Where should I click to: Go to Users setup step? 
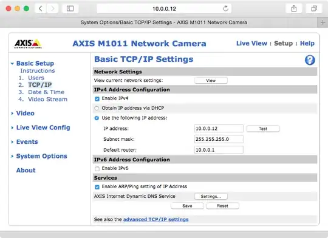point(36,78)
